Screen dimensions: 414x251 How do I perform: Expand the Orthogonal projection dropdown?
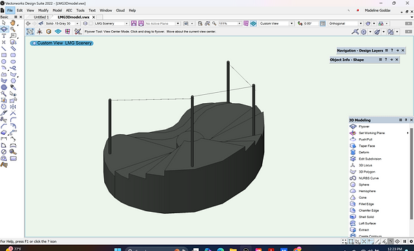(x=346, y=23)
